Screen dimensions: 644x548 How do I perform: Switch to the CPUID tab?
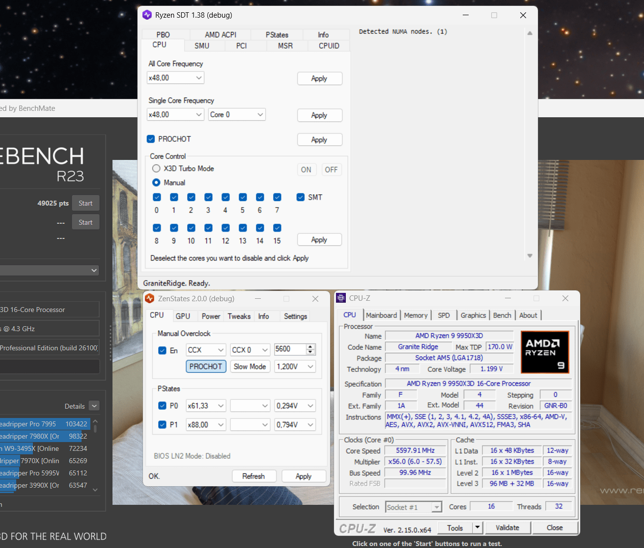pos(329,46)
